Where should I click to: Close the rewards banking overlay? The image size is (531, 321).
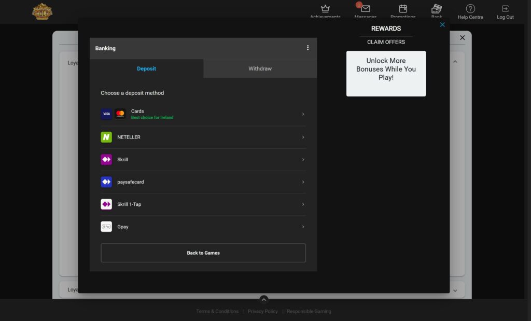(x=442, y=24)
